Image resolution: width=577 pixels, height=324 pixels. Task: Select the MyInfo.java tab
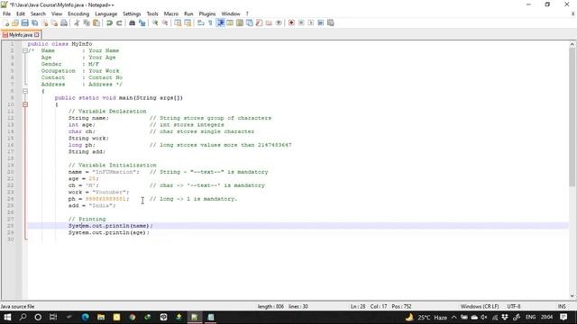pos(22,35)
